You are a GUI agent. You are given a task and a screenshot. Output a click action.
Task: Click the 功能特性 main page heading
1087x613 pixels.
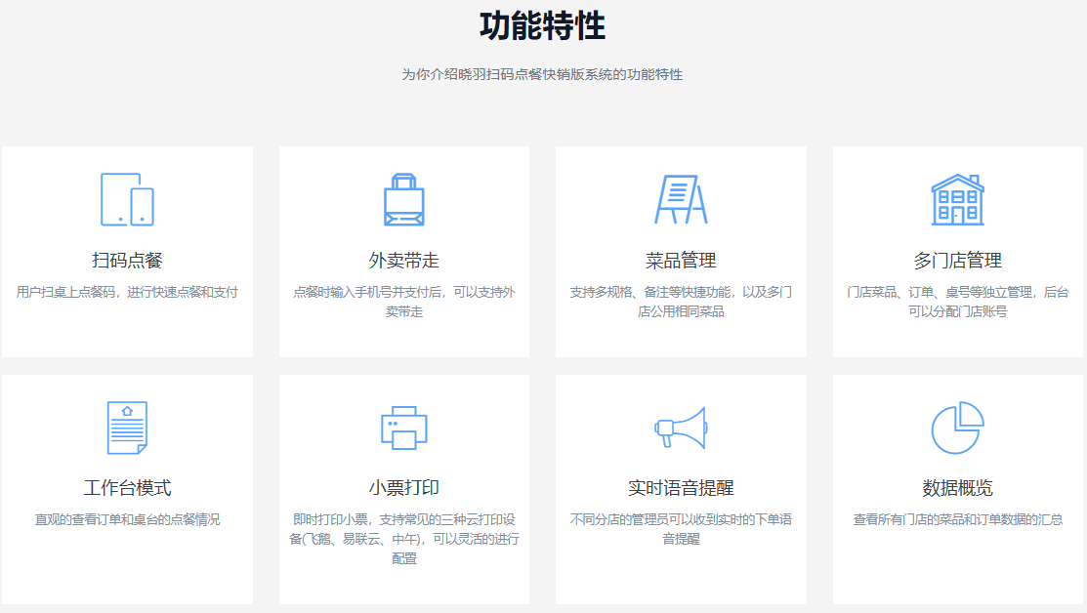(542, 26)
